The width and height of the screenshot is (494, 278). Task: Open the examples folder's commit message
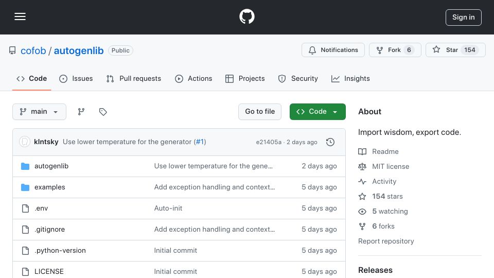coord(215,187)
